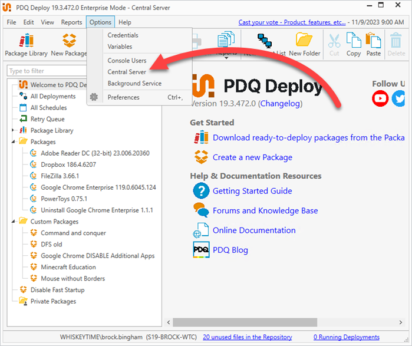Click the Cut scissors icon
The height and width of the screenshot is (346, 412).
tap(334, 41)
